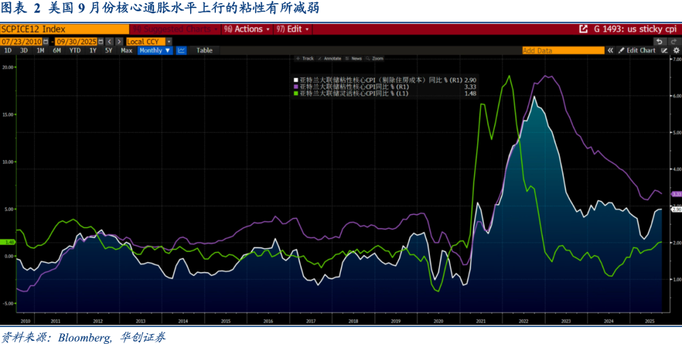Click the end date field 09/30/2025
Screen dimensions: 682x344
tap(76, 42)
